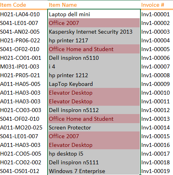
Task: Click the 'LapTop Keyboard' cell
Action: pos(94,84)
